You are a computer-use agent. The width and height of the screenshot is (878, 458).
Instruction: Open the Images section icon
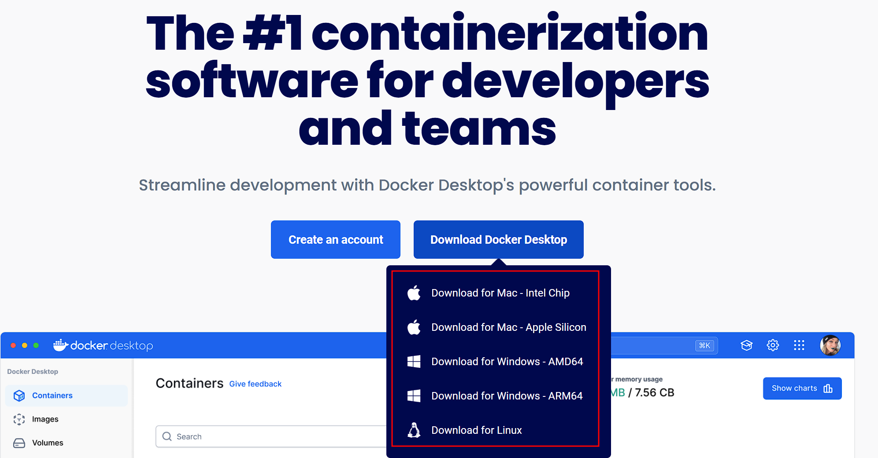tap(19, 419)
